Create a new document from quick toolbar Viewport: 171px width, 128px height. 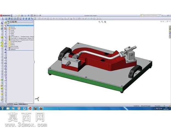[16, 16]
